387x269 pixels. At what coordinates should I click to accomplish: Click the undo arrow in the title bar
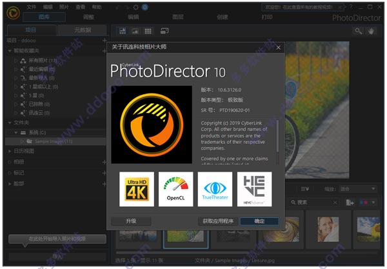coord(117,8)
